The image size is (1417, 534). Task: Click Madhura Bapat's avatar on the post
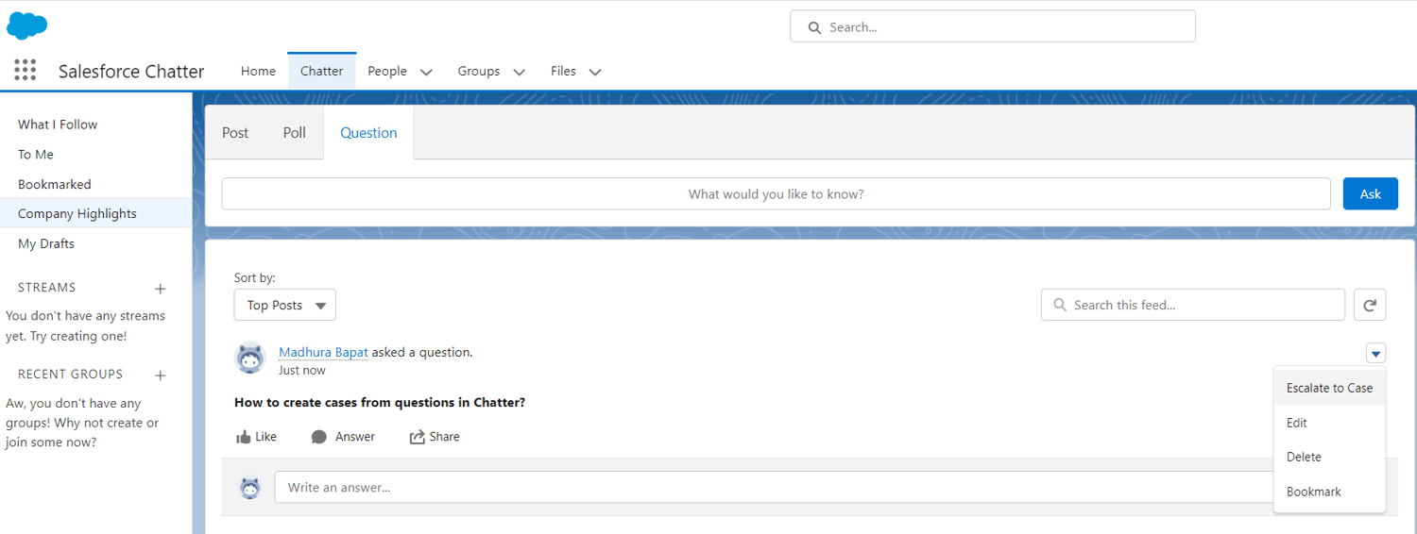[x=250, y=359]
